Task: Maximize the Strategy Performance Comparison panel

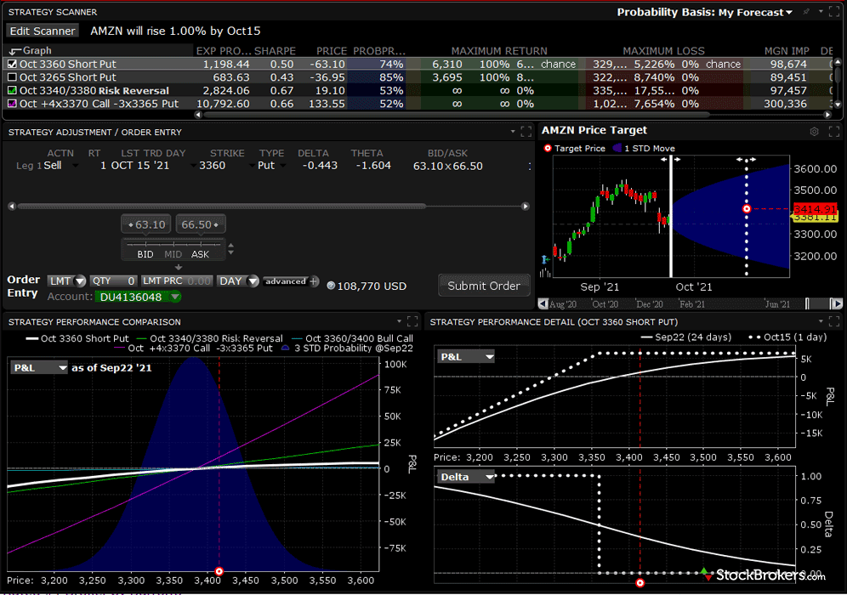Action: click(x=412, y=321)
